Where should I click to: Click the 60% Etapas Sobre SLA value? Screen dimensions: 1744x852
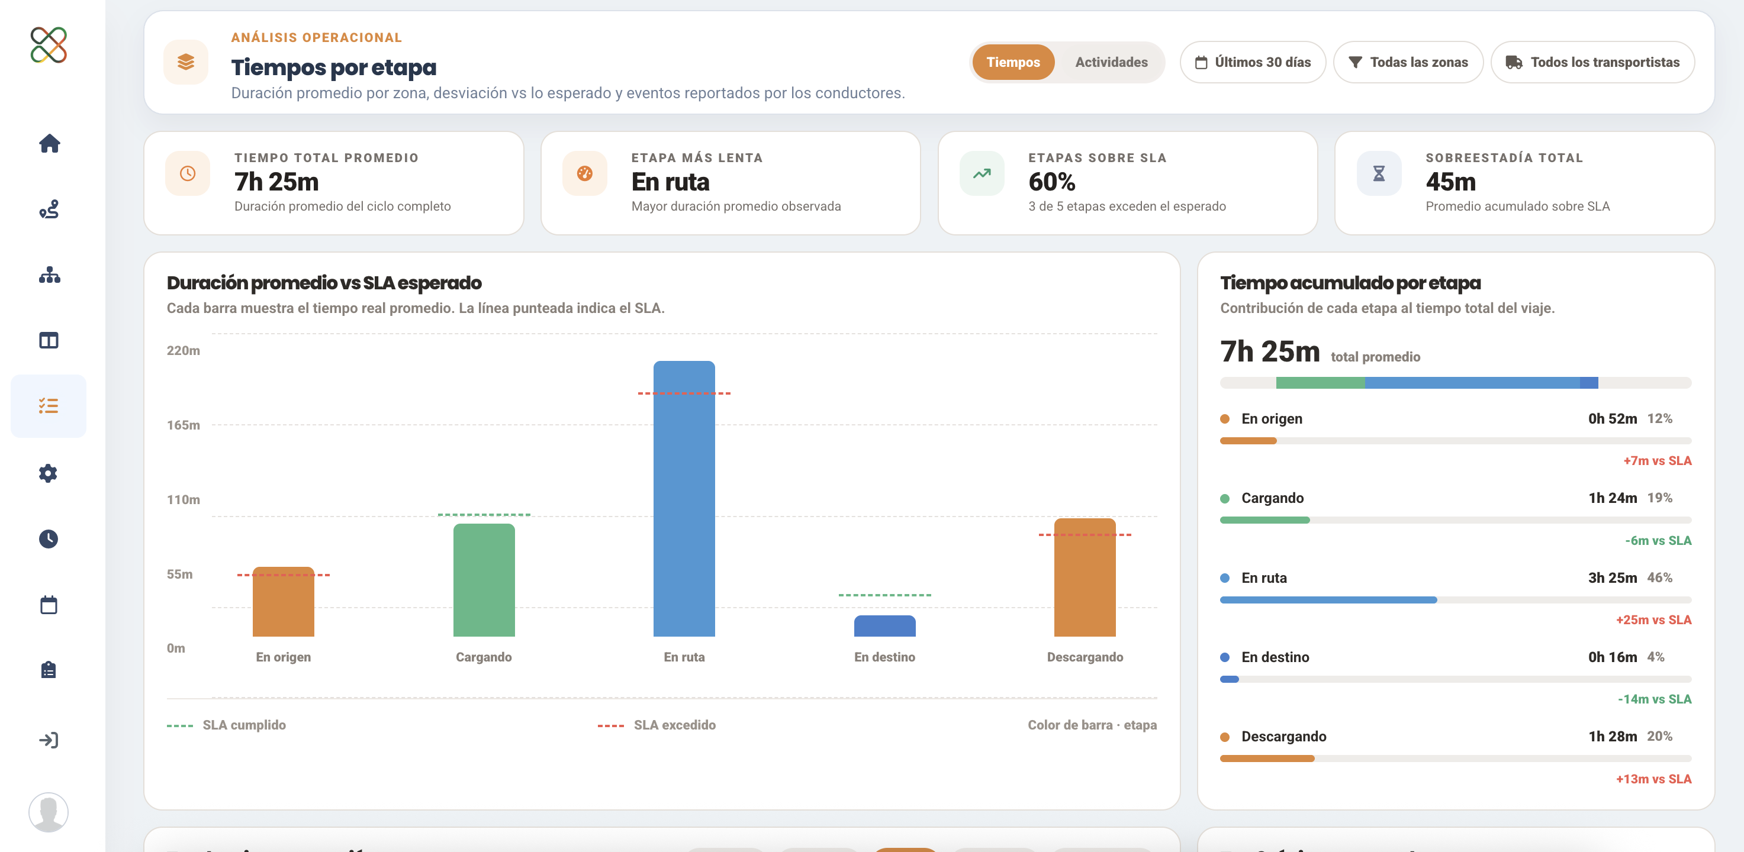pos(1052,182)
